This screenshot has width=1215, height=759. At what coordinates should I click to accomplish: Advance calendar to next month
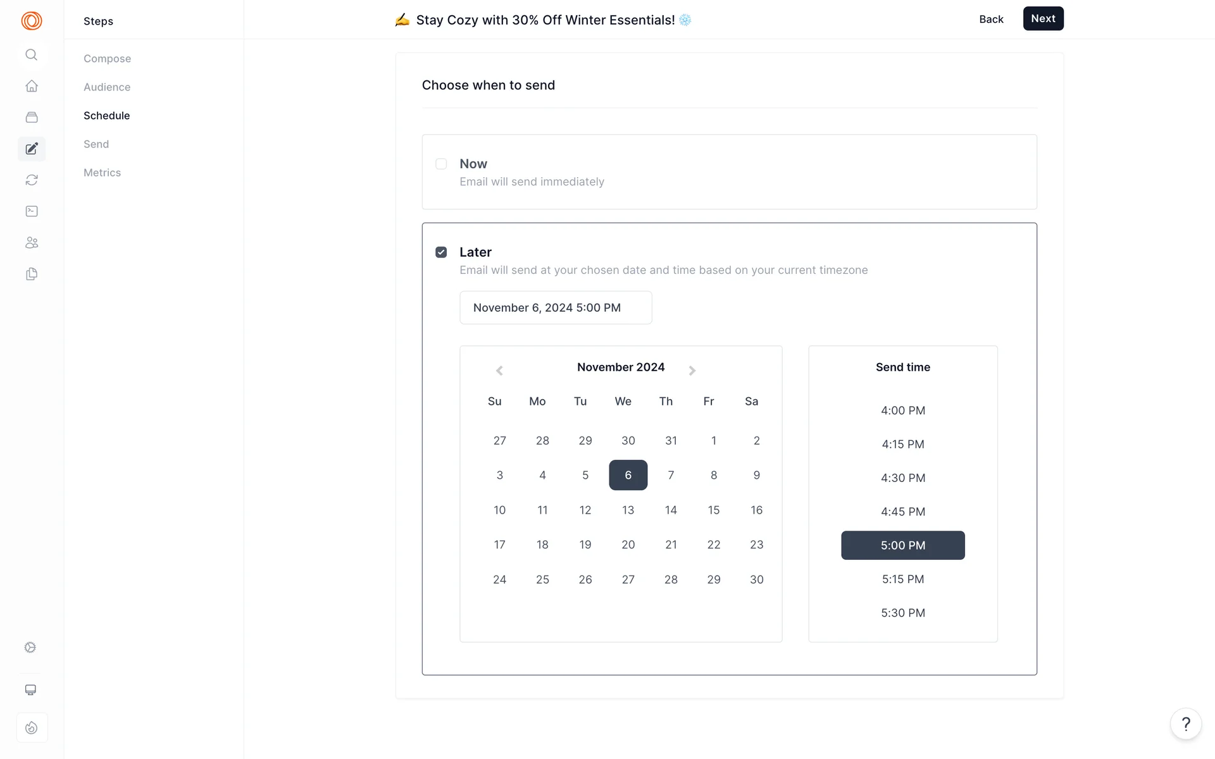tap(692, 371)
